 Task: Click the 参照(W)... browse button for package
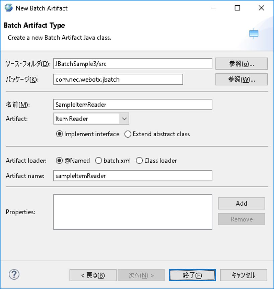[241, 79]
